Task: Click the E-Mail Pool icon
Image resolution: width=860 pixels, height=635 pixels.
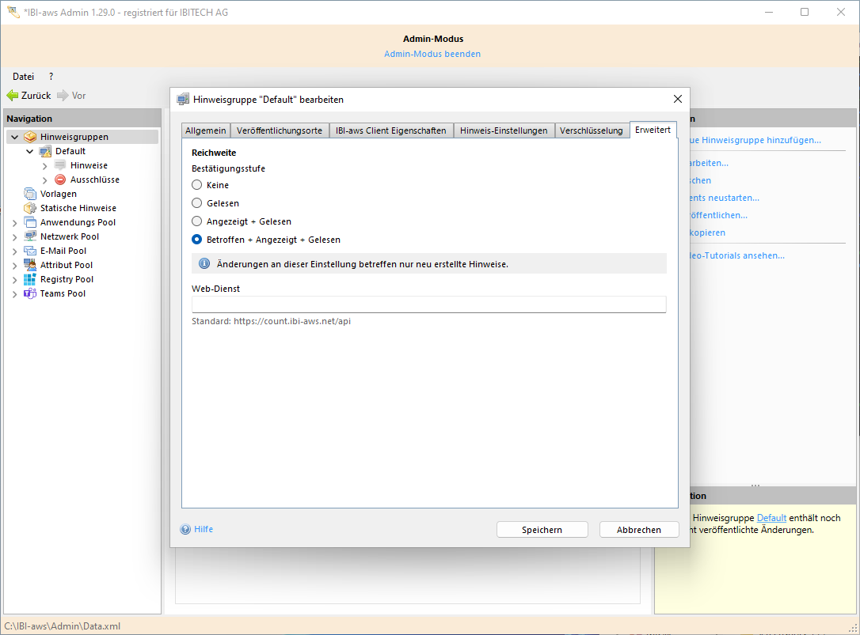Action: [30, 251]
